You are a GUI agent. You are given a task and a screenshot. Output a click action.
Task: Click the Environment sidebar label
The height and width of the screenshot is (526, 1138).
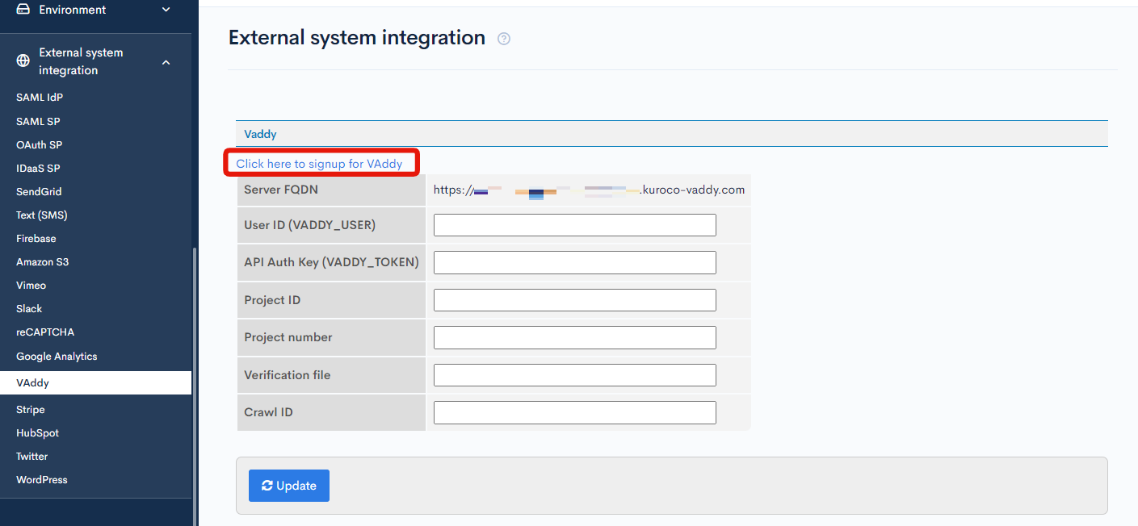72,10
